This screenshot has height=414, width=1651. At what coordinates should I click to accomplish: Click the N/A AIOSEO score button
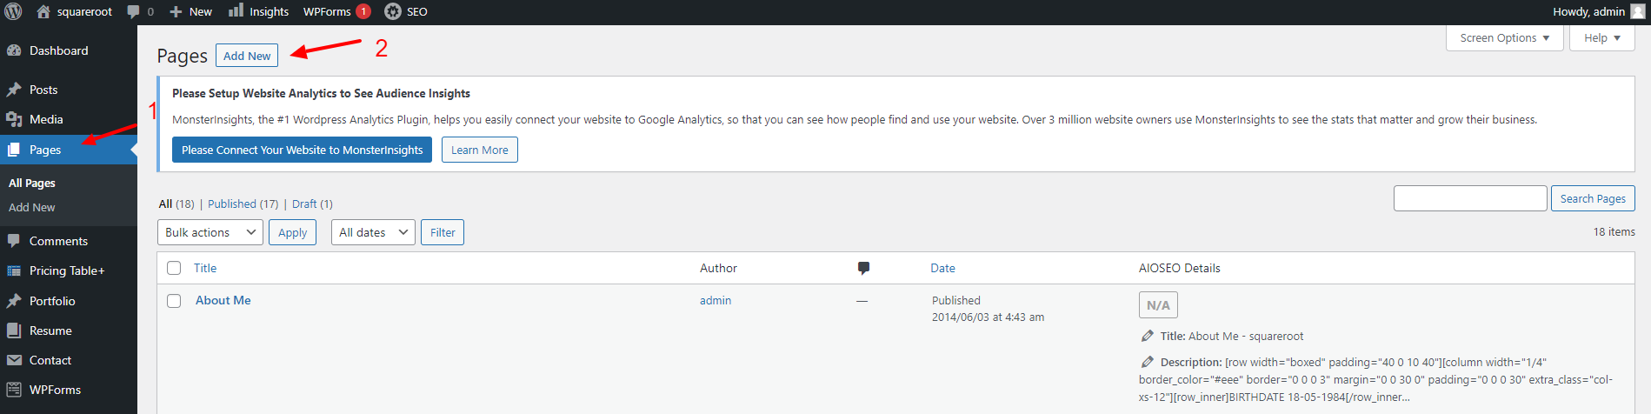[1158, 305]
